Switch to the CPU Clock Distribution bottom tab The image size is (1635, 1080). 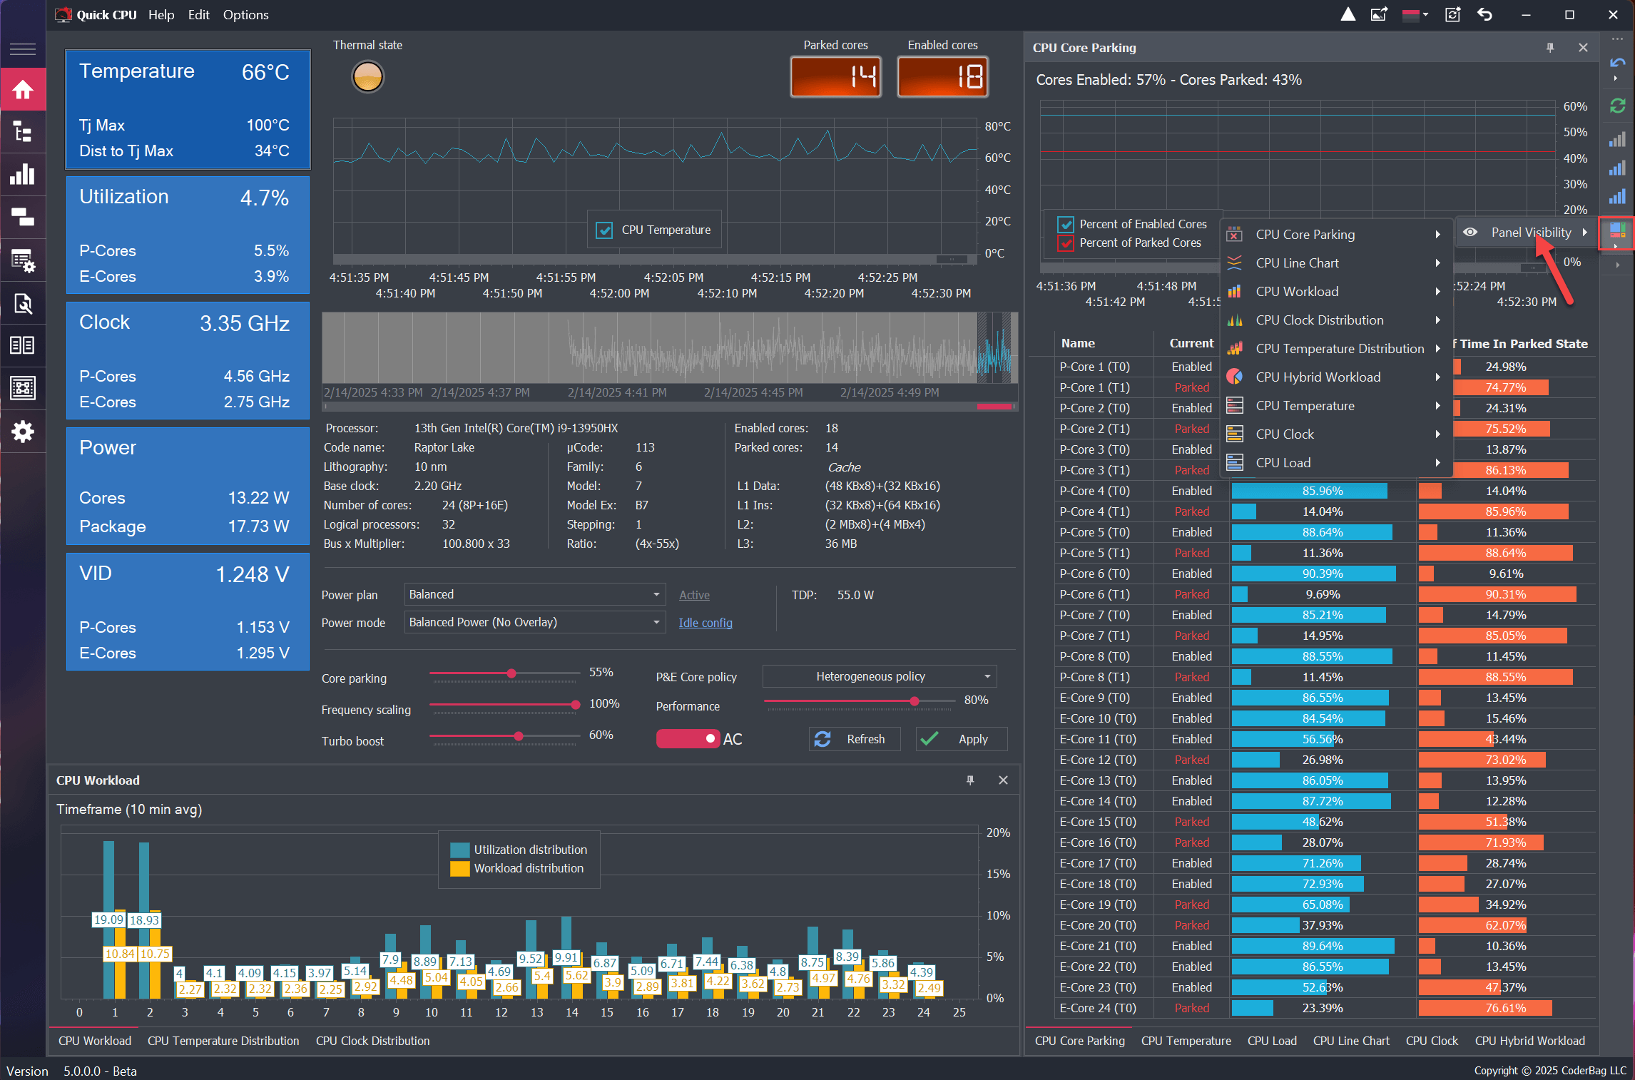[372, 1041]
